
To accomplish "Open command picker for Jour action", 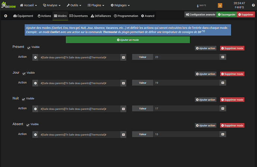I will 123,83.
